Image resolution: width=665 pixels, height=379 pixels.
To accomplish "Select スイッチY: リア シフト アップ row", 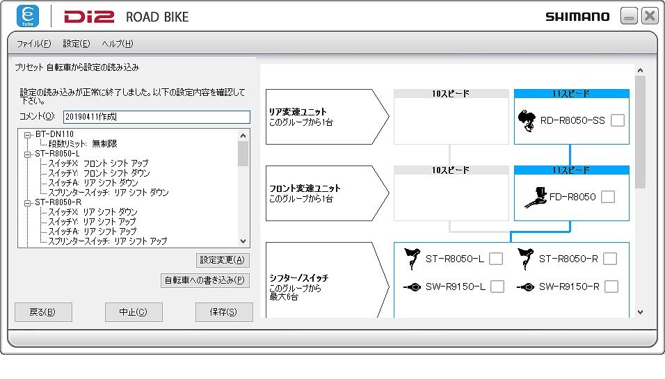I will (92, 222).
